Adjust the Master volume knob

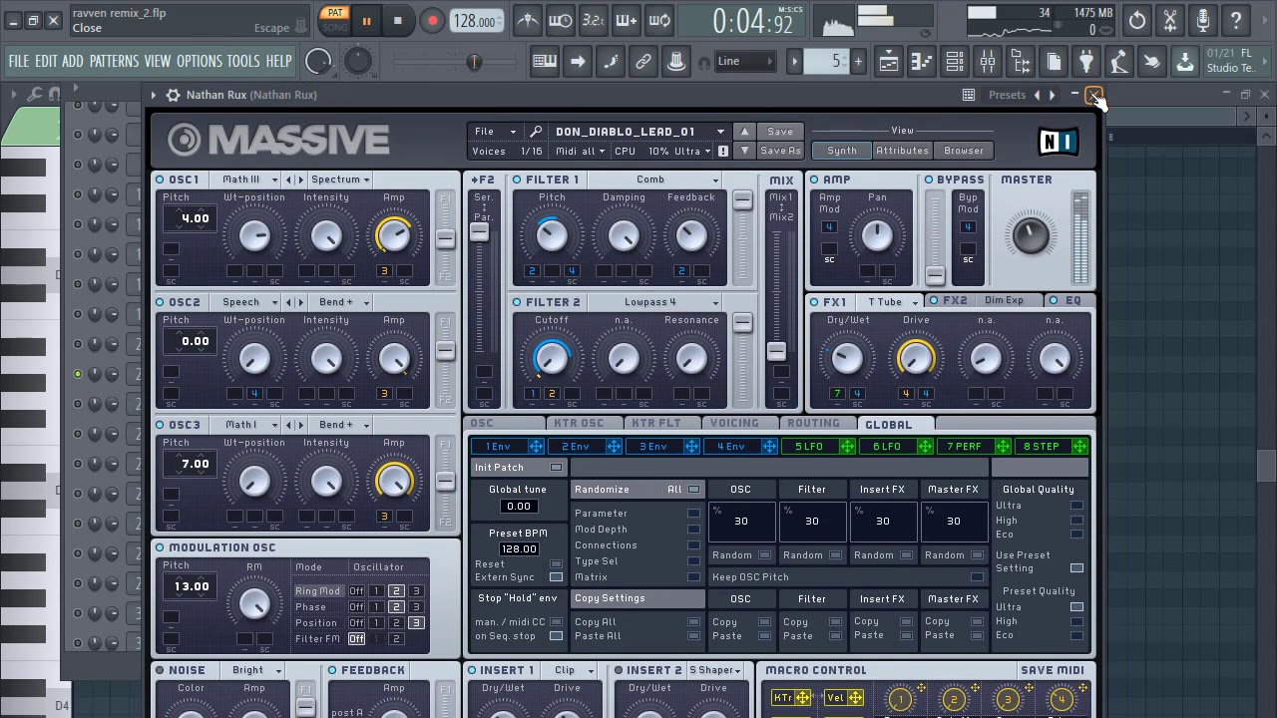click(x=1029, y=234)
